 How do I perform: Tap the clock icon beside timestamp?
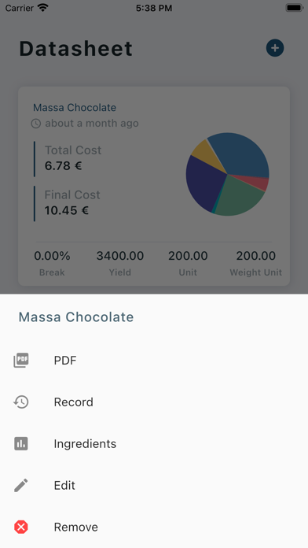36,124
